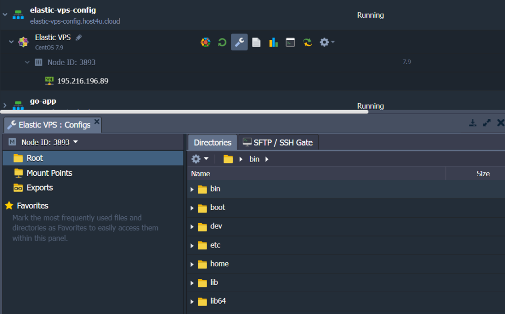Viewport: 505px width, 314px height.
Task: Click the arrow before bin in breadcrumb
Action: pyautogui.click(x=241, y=159)
